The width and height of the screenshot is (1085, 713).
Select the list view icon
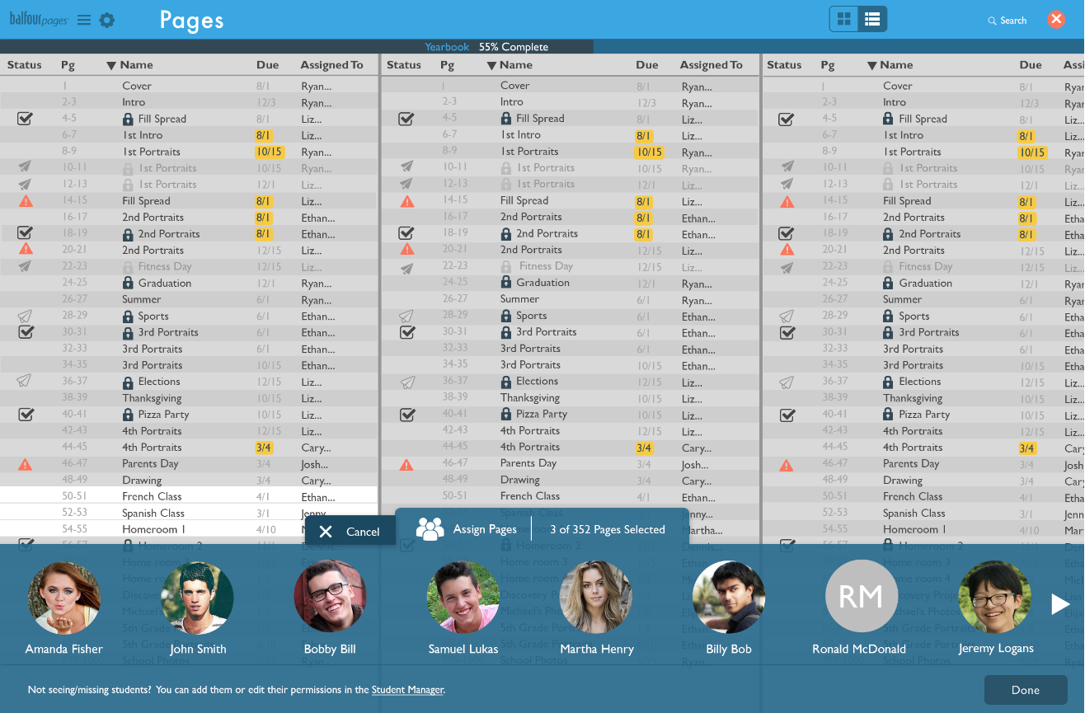pos(872,17)
